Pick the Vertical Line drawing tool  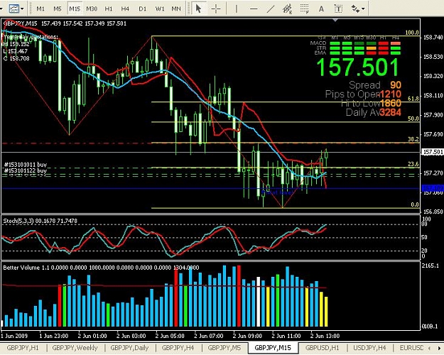coord(236,9)
